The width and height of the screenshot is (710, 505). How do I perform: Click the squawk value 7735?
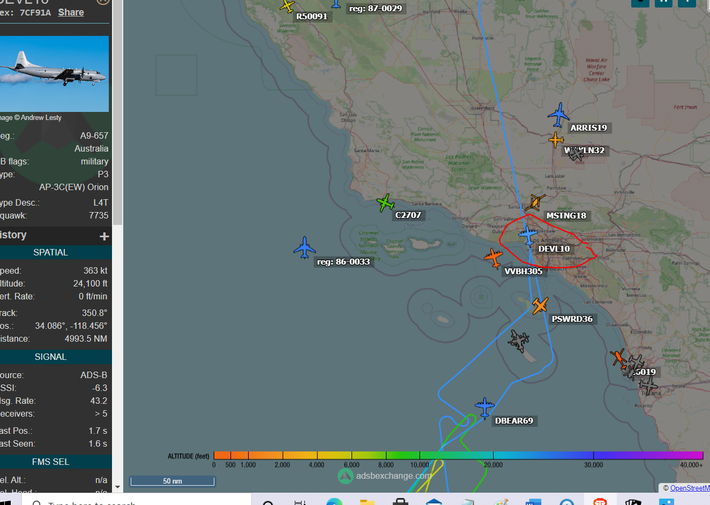[x=99, y=215]
